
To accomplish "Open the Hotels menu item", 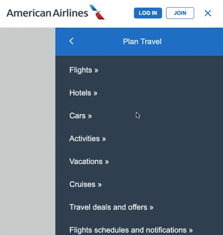I will coord(83,93).
